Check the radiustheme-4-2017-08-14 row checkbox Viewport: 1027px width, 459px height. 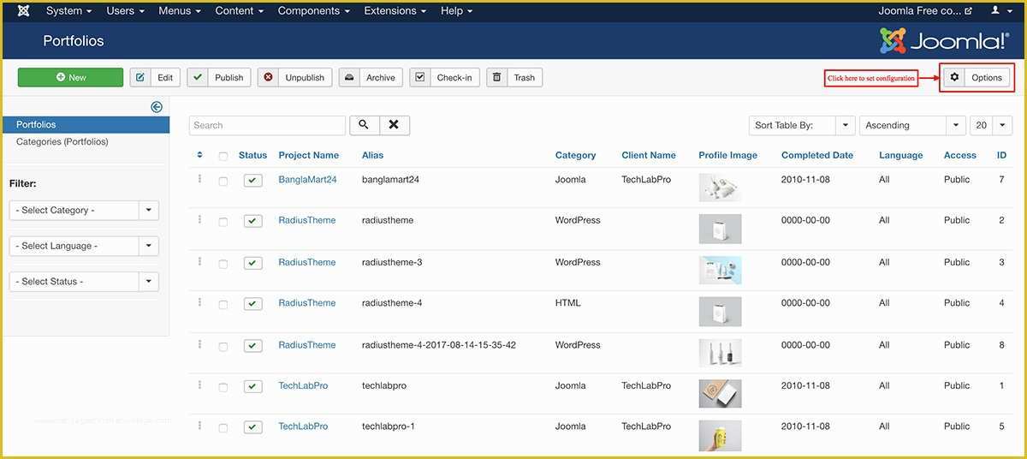tap(223, 346)
